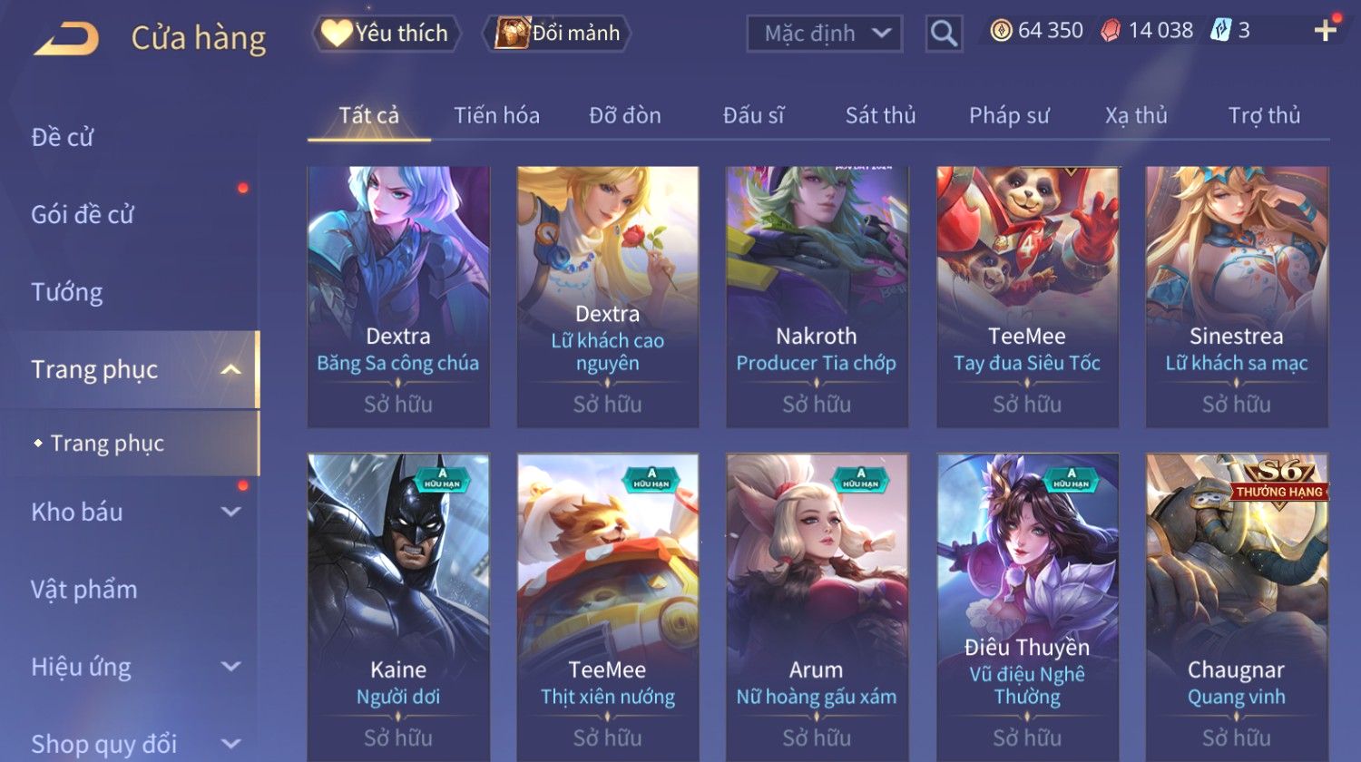Open the Mặc định sort dropdown
1361x762 pixels.
click(824, 34)
